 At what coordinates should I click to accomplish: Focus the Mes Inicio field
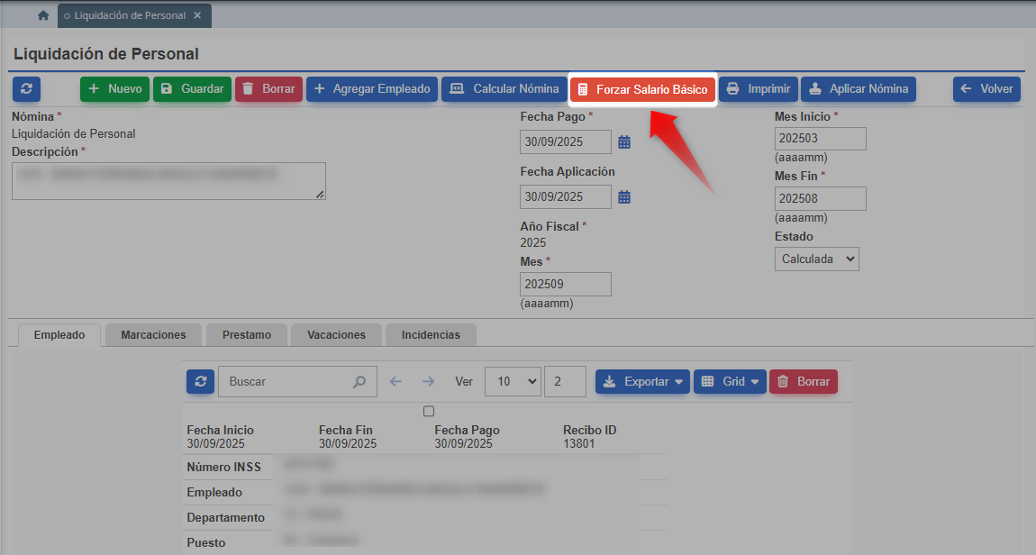coord(820,139)
